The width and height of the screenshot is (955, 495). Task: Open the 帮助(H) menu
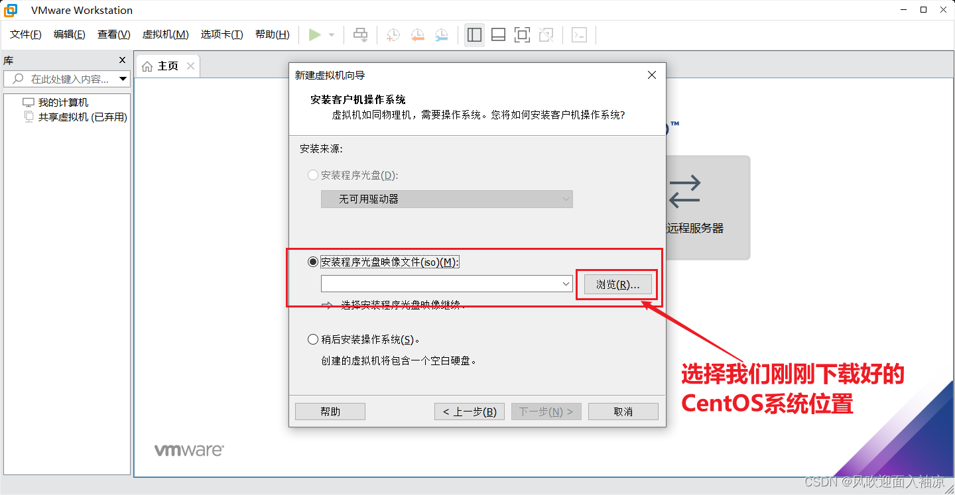click(273, 34)
